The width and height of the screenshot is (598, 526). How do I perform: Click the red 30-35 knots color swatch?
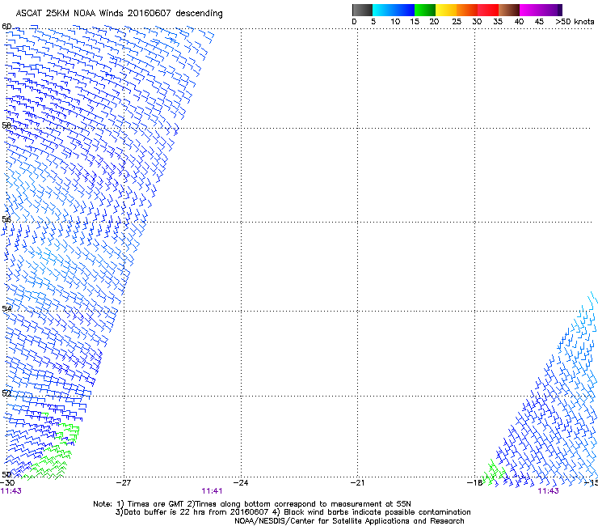[x=488, y=10]
